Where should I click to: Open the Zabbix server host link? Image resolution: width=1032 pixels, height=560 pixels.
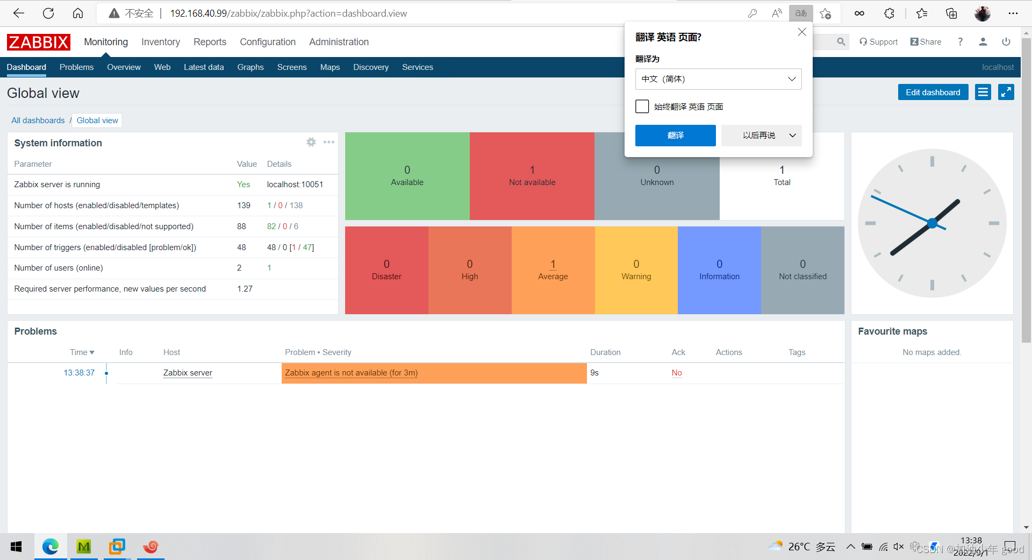tap(188, 373)
